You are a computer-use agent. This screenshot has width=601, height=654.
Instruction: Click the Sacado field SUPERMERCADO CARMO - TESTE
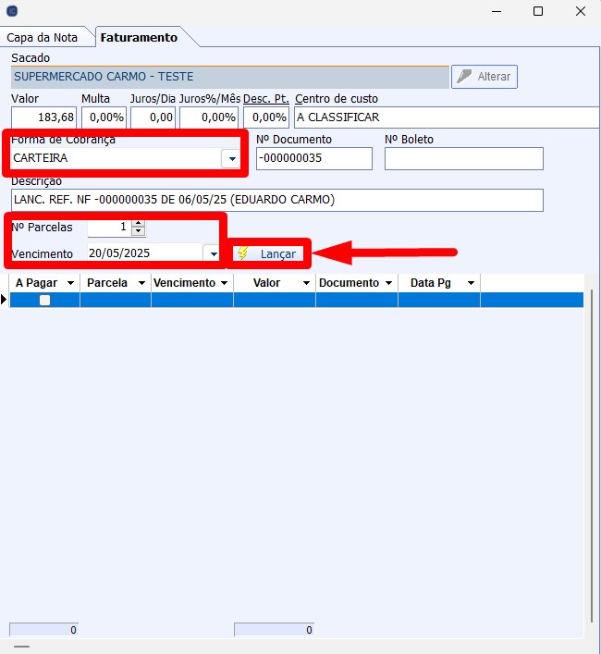[x=230, y=77]
